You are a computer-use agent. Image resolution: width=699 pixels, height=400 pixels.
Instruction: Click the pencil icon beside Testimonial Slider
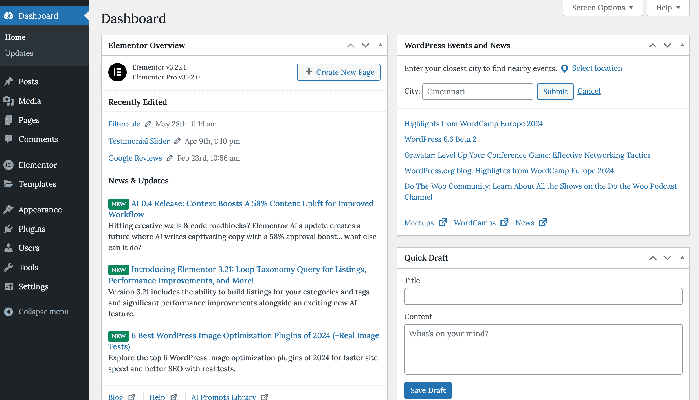(x=177, y=141)
